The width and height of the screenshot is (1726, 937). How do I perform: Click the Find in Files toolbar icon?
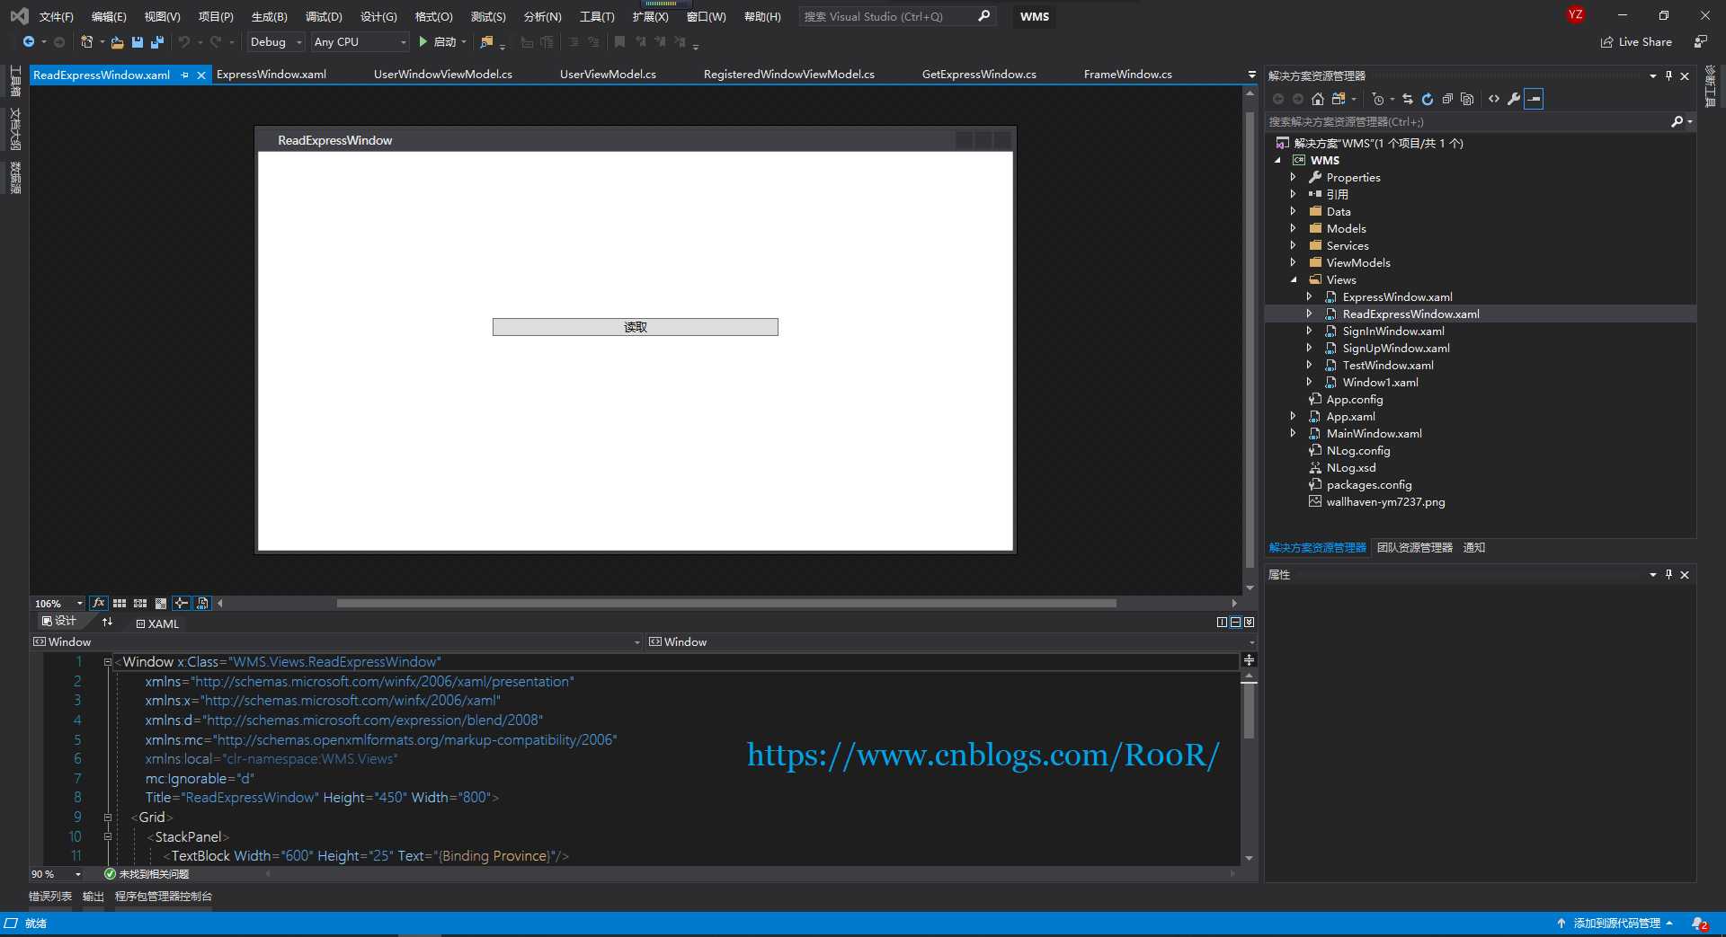point(486,42)
